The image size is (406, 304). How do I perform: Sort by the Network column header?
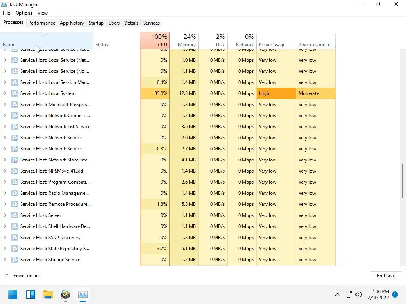coord(242,41)
